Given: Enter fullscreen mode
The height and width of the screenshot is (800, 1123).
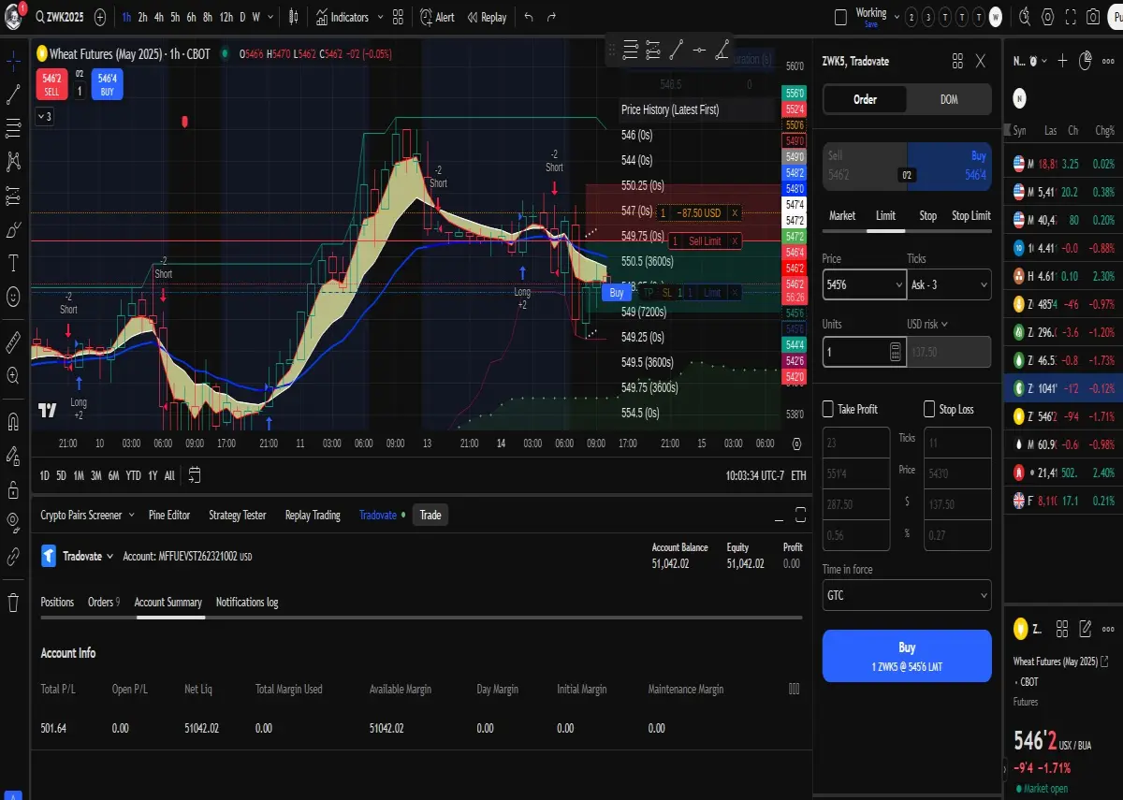Looking at the screenshot, I should pyautogui.click(x=1070, y=17).
